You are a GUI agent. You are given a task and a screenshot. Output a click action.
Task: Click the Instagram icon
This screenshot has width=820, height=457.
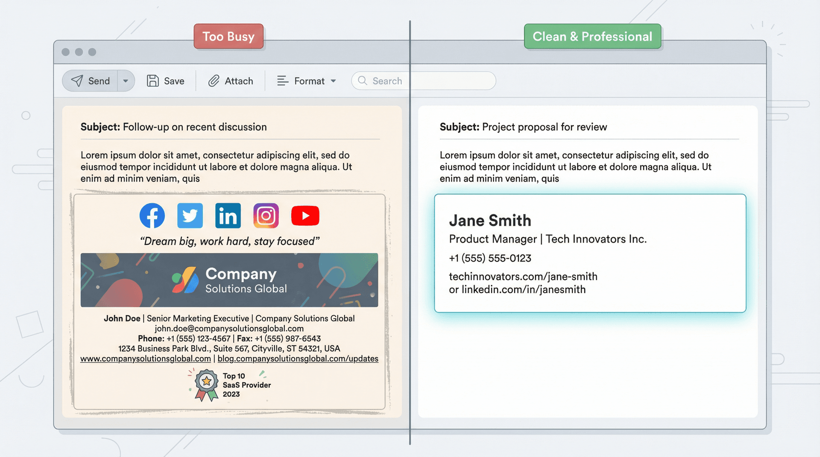(266, 216)
